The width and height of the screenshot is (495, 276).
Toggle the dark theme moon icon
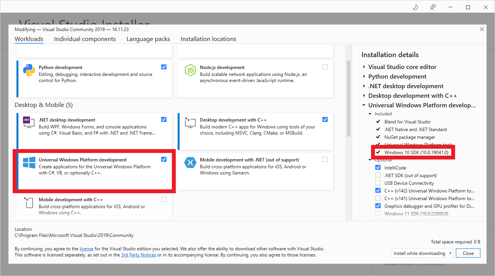[x=415, y=7]
